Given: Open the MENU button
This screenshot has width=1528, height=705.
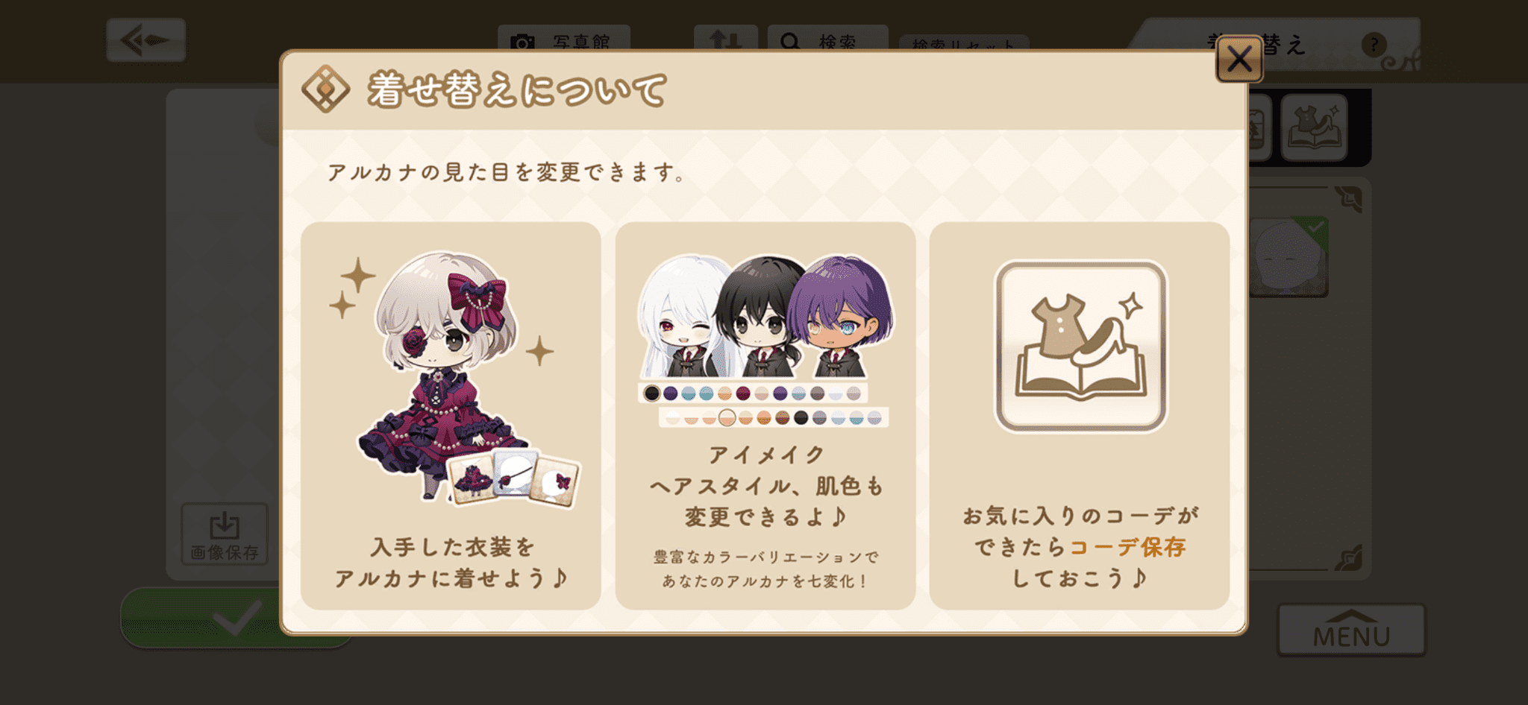Looking at the screenshot, I should 1351,630.
